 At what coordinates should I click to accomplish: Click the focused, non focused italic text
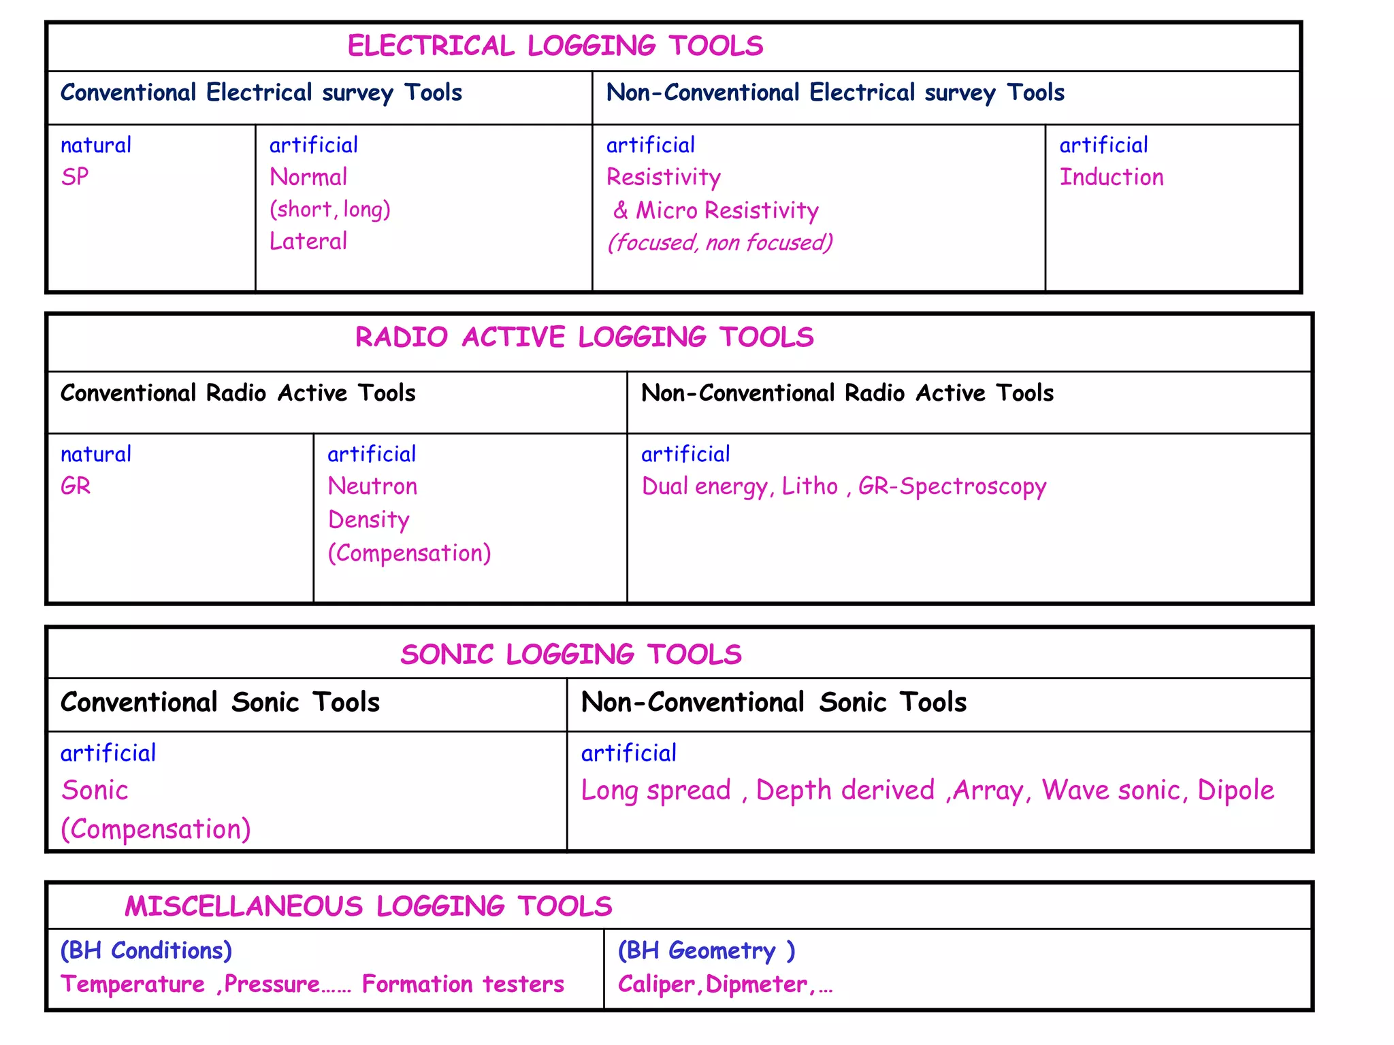tap(720, 243)
